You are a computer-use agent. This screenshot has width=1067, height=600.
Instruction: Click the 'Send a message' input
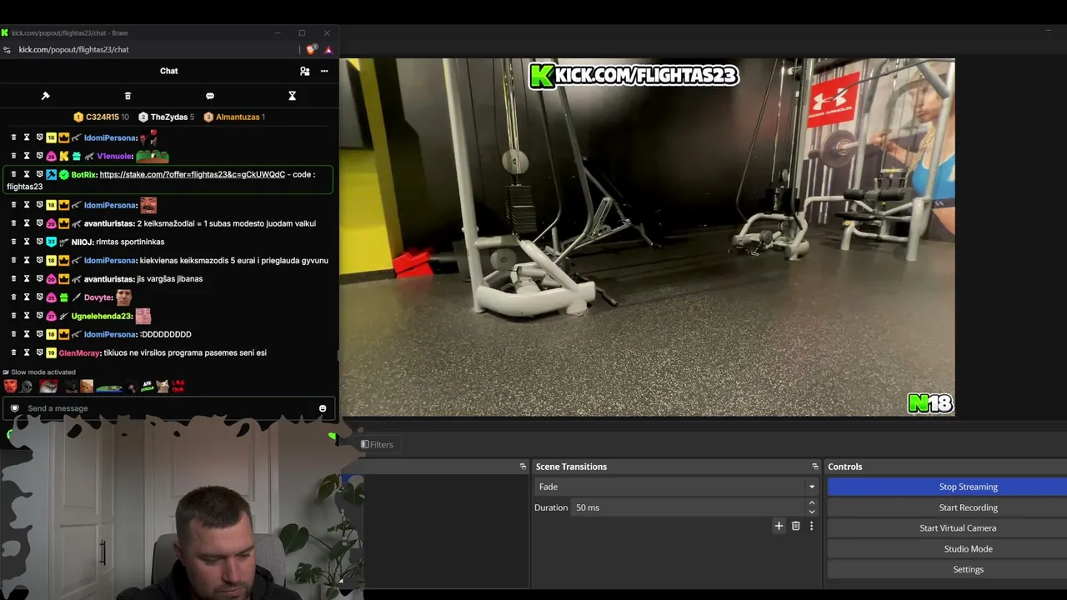169,408
